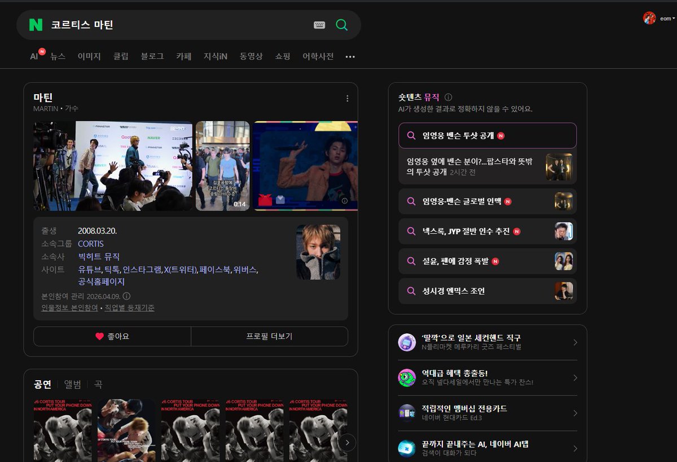
Task: Expand the 네이버 AI탭 promo chevron
Action: [575, 448]
